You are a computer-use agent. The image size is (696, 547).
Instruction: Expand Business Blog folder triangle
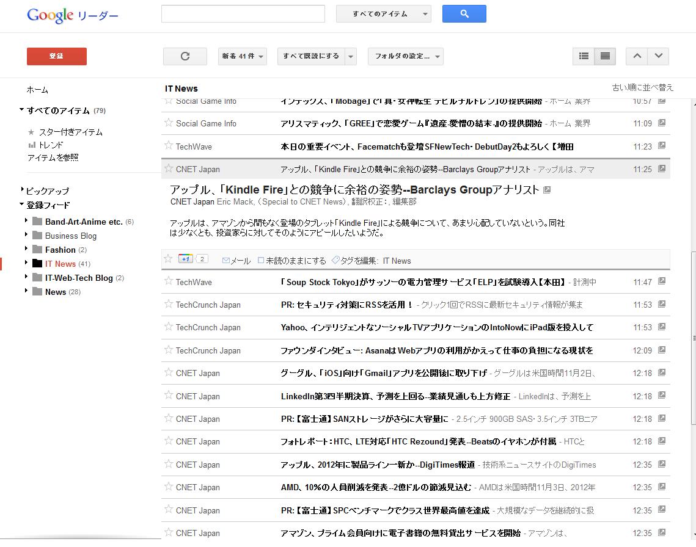[x=26, y=234]
